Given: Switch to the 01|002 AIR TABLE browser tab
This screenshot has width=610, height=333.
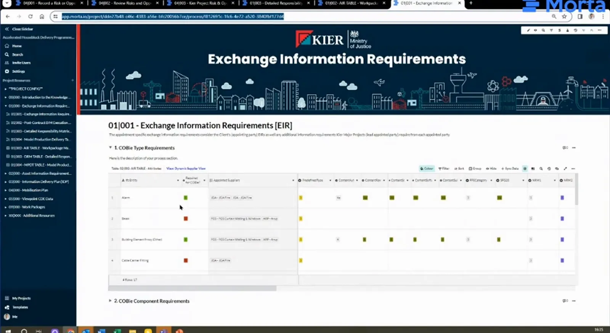Looking at the screenshot, I should pyautogui.click(x=351, y=3).
